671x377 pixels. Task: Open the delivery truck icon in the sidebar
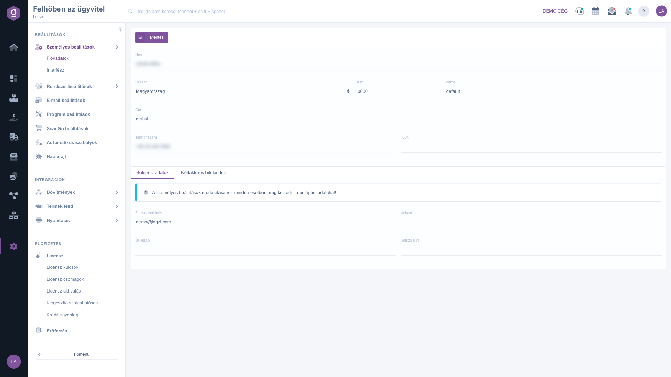click(x=14, y=137)
